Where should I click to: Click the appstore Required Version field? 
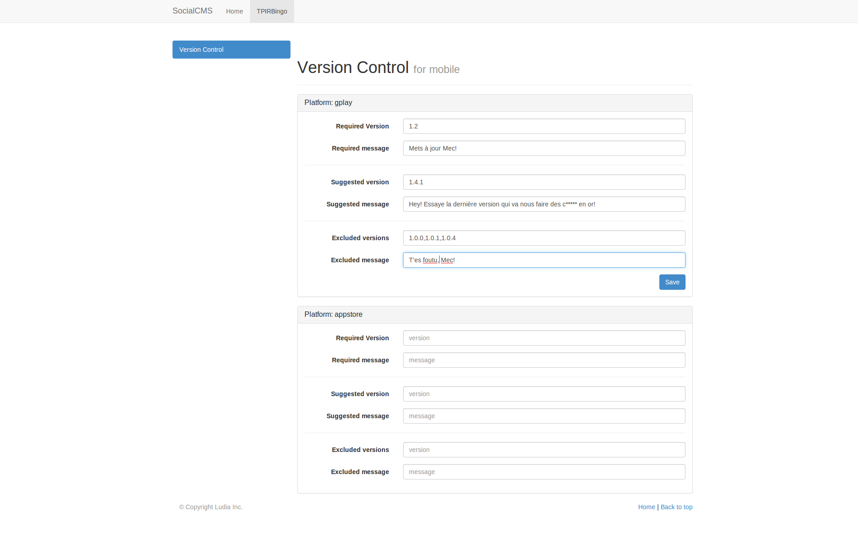click(544, 338)
